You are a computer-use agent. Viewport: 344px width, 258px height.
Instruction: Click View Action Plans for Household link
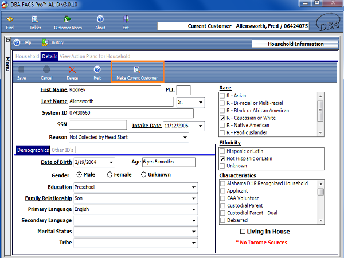click(x=95, y=56)
